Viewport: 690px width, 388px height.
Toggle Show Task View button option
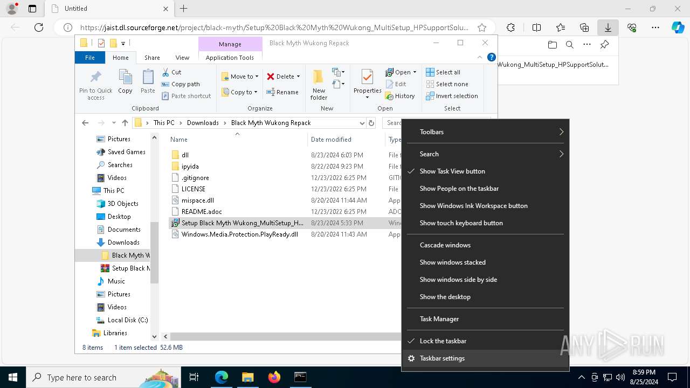[485, 171]
